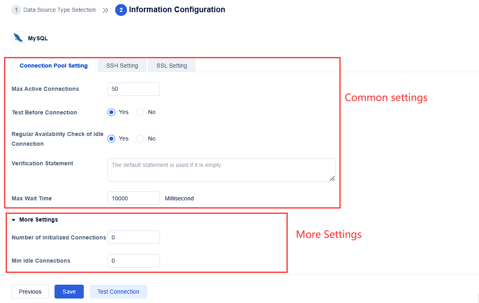
Task: Click the Max Wait Time input
Action: point(133,198)
